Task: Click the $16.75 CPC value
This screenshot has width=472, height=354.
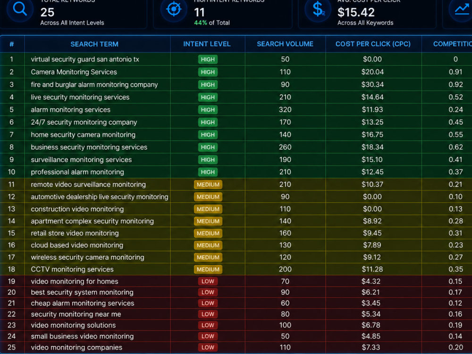Action: click(x=372, y=135)
